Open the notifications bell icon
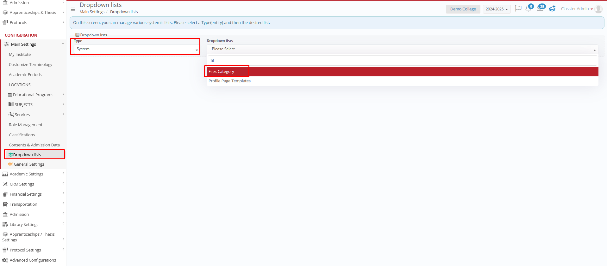This screenshot has width=607, height=266. [x=528, y=9]
